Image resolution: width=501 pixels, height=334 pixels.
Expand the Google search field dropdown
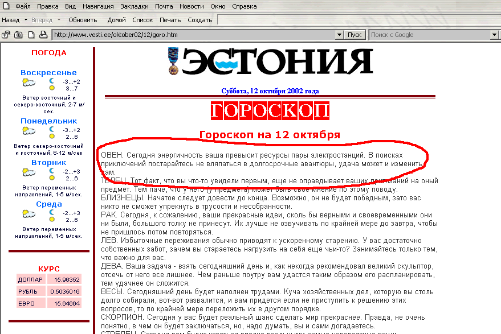(494, 35)
